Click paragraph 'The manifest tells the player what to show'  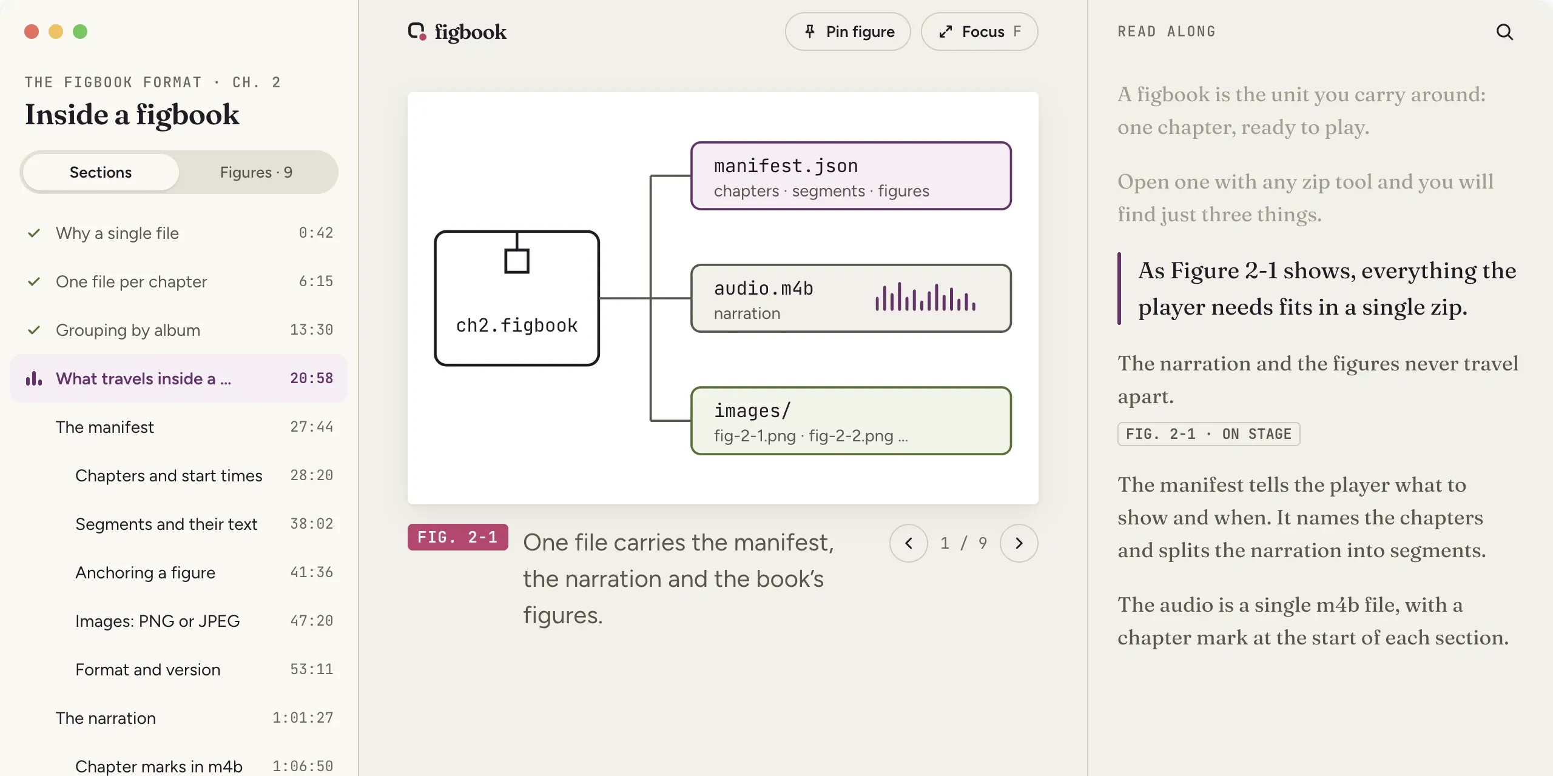(x=1302, y=517)
